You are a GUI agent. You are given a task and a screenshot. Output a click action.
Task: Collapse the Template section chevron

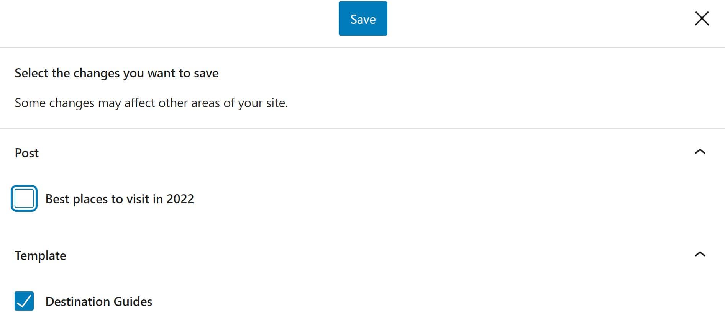click(700, 255)
